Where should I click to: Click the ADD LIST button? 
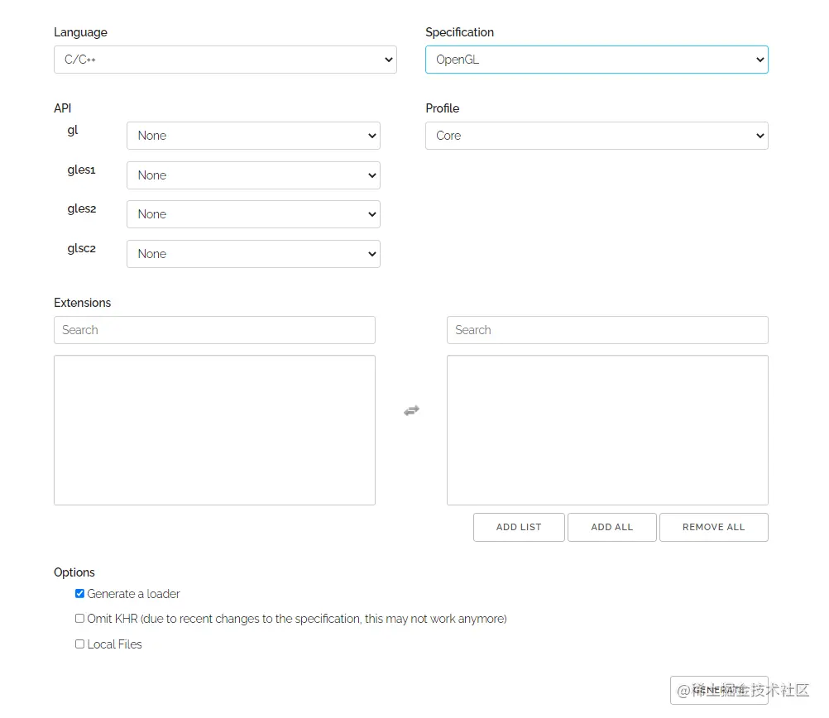[x=519, y=527]
